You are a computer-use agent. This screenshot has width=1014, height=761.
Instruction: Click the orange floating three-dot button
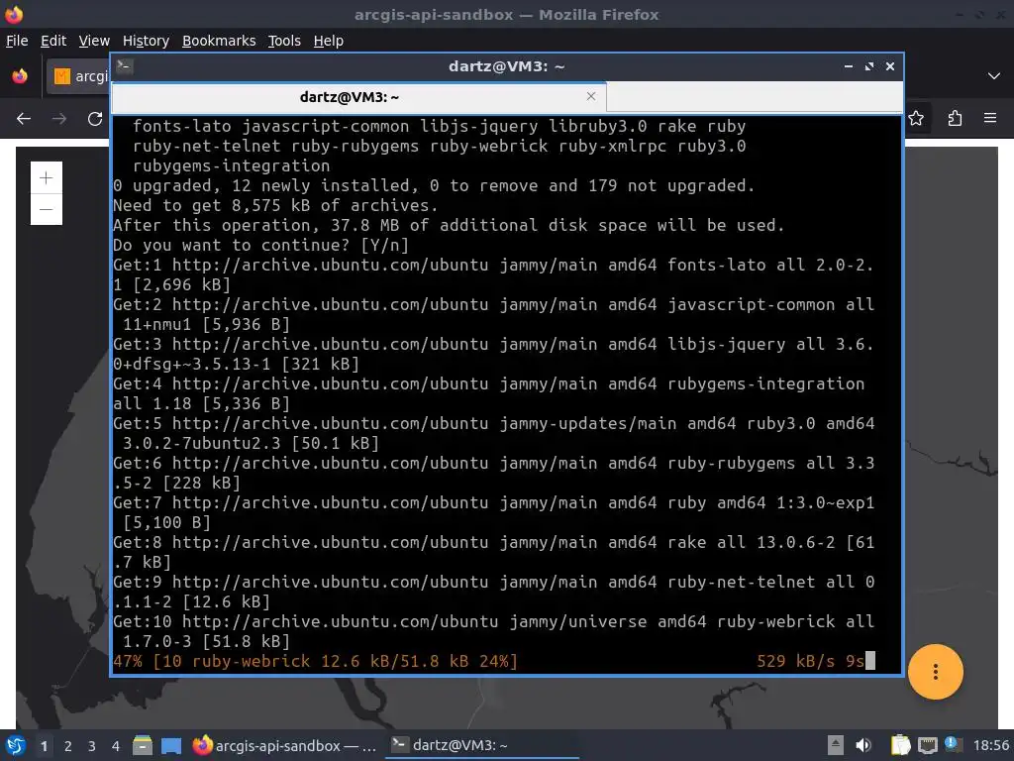click(935, 672)
